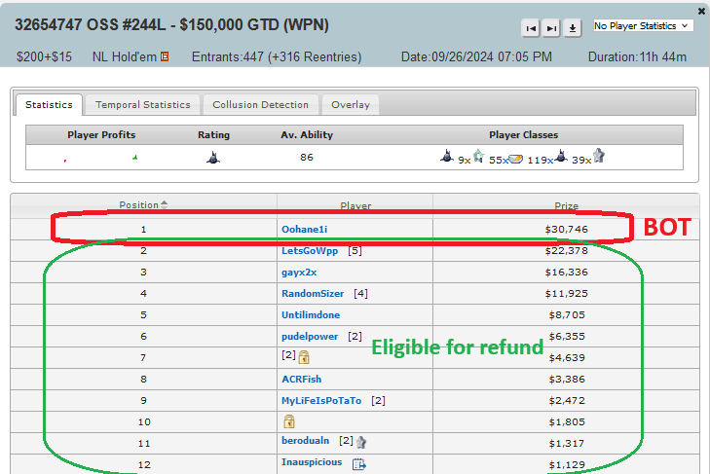Open player LetsGoWpp's profile
This screenshot has width=710, height=474.
(310, 251)
